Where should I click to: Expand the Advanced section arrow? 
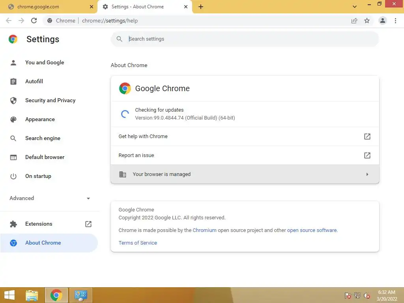(88, 198)
